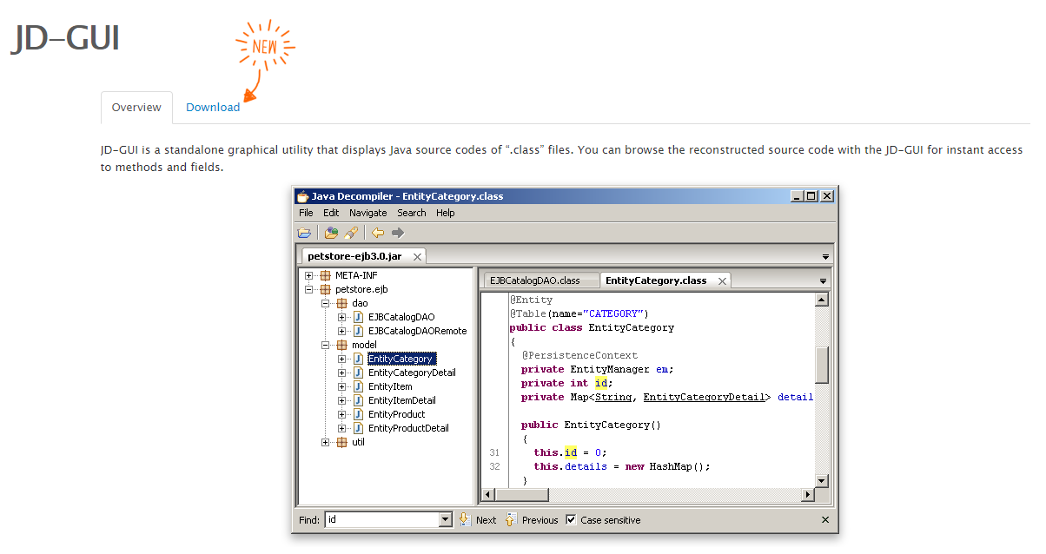This screenshot has width=1046, height=554.
Task: Open the Search menu
Action: tap(412, 213)
